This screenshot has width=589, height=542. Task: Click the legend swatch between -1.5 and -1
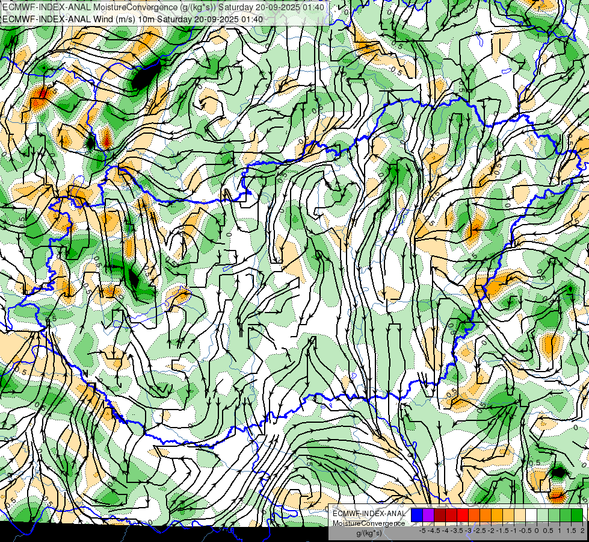508,515
